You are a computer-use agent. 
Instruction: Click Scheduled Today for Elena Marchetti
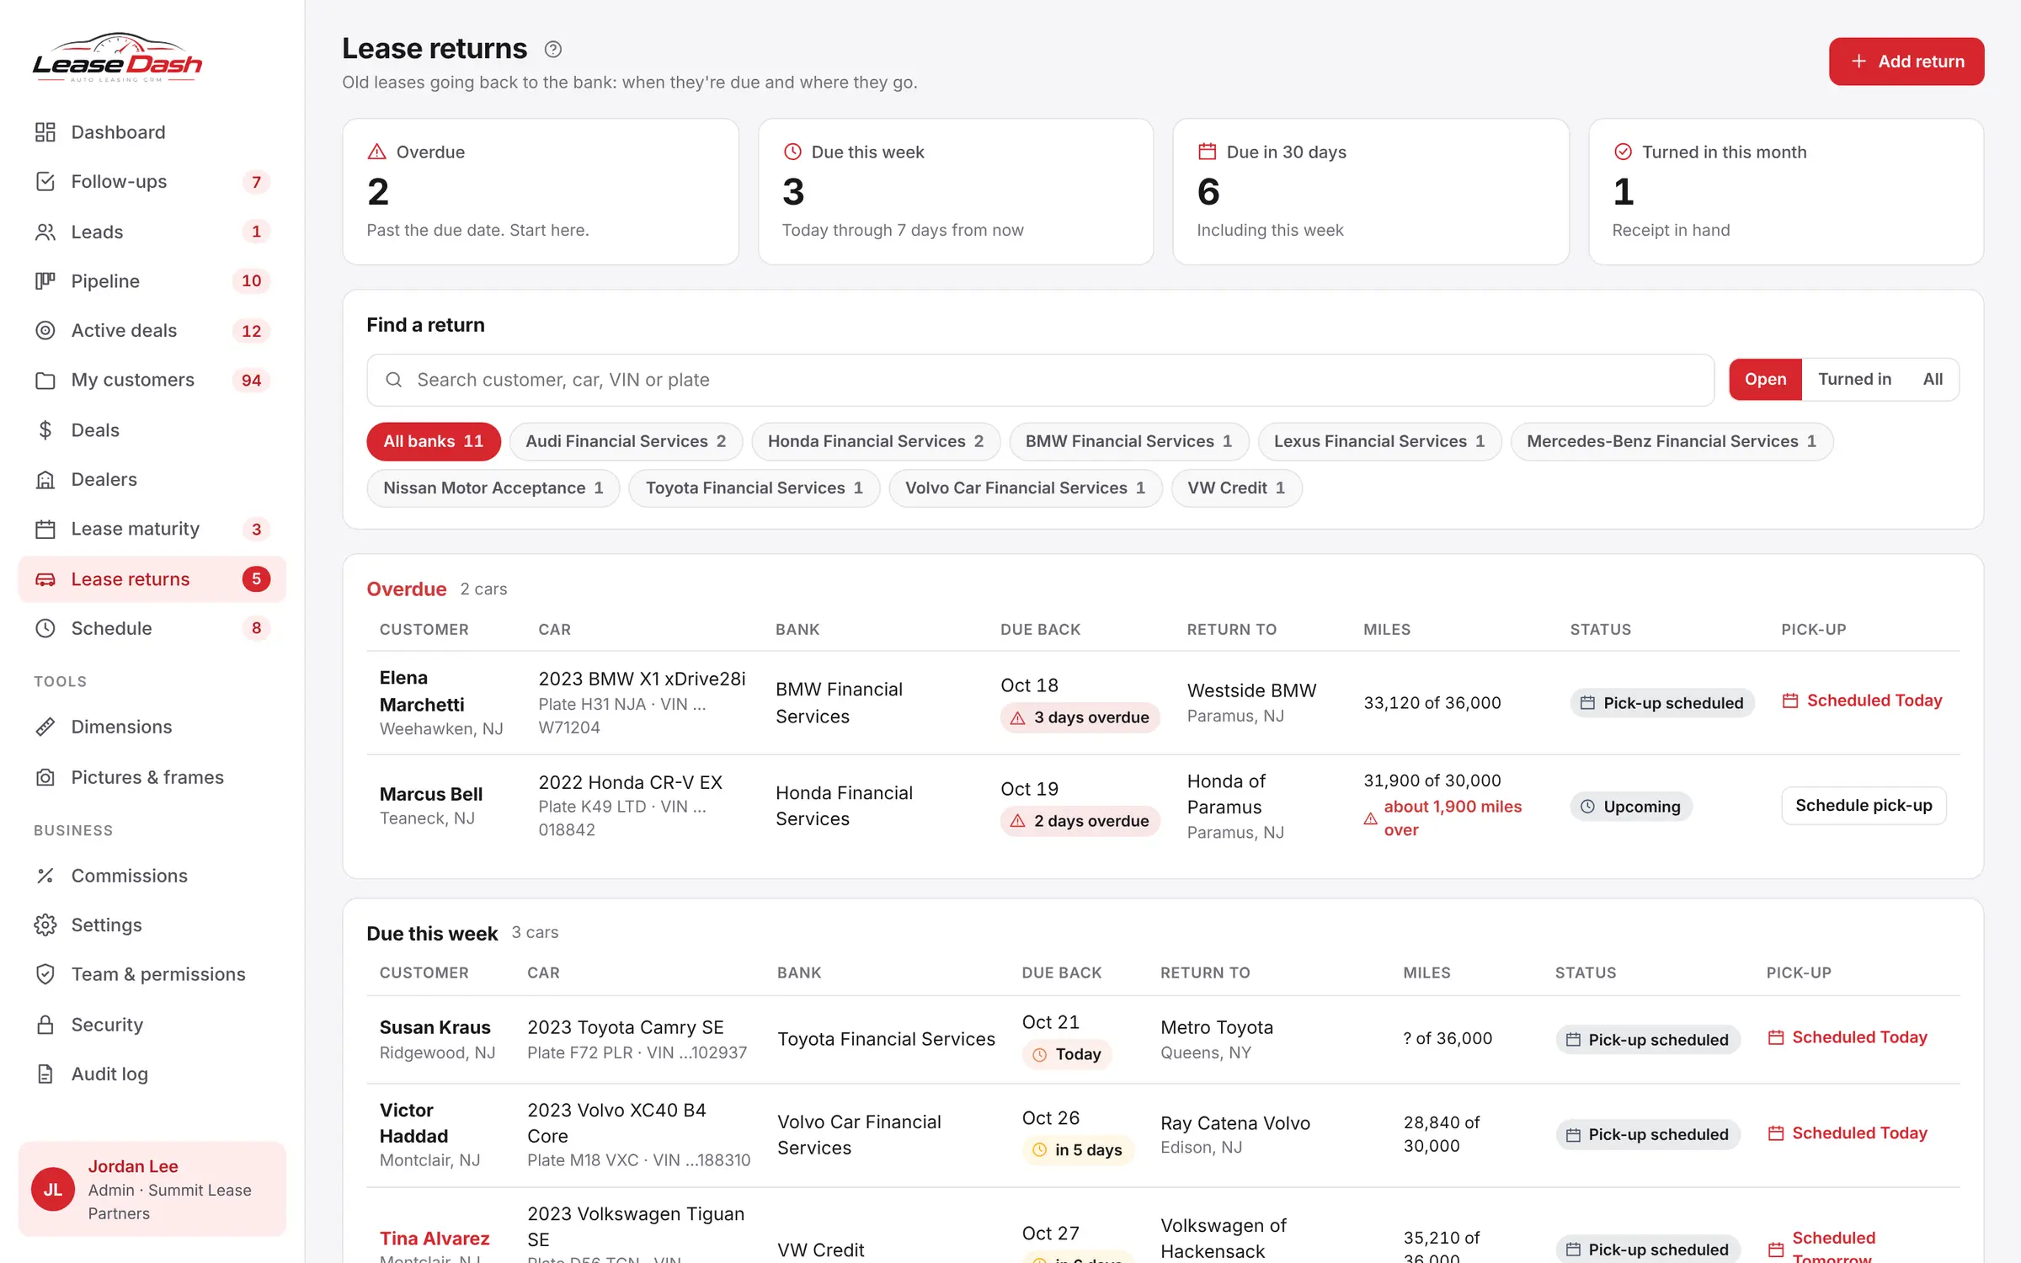pos(1862,701)
